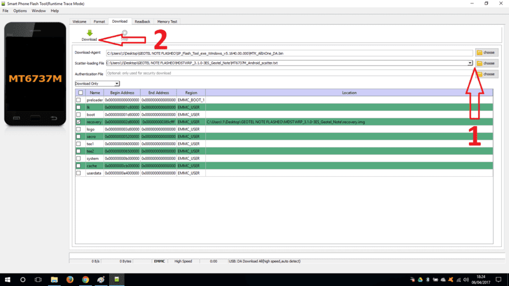Click the MT6737M phone image

coord(35,74)
